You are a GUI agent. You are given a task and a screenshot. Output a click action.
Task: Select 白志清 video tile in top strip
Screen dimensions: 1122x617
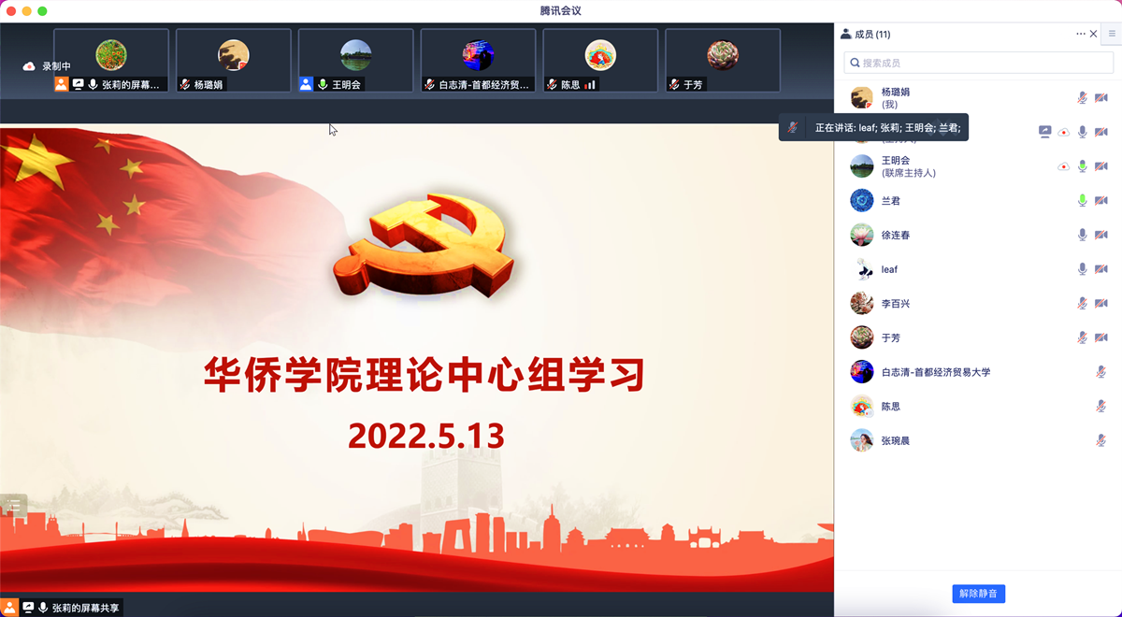479,60
